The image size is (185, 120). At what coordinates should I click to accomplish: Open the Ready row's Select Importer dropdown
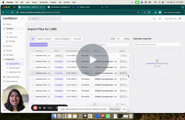pyautogui.click(x=105, y=56)
